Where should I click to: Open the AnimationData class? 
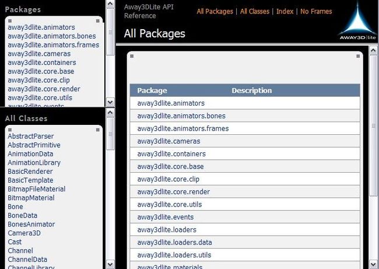click(30, 154)
